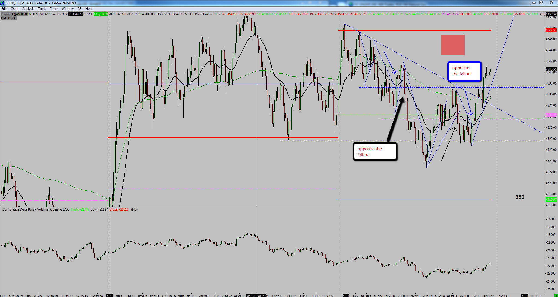Click 'Cumulative Delta Bars - Volume' study label

click(25, 209)
